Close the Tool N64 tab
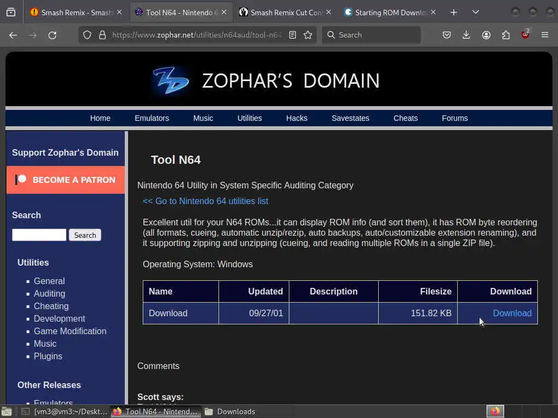558x418 pixels. [224, 12]
